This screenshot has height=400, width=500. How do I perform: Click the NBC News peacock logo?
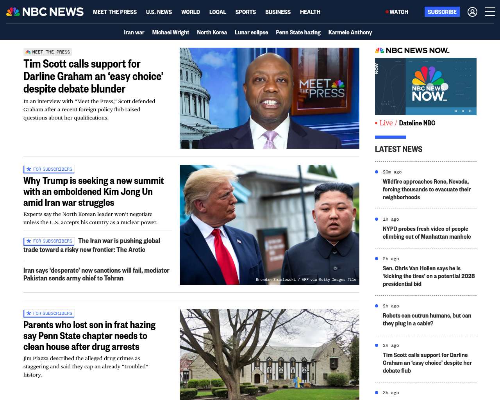coord(45,12)
